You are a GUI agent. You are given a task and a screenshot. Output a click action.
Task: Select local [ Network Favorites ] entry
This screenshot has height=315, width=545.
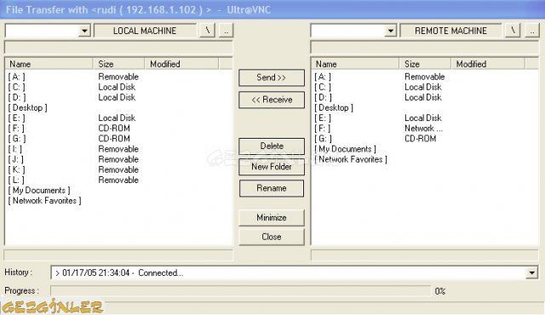tap(45, 201)
